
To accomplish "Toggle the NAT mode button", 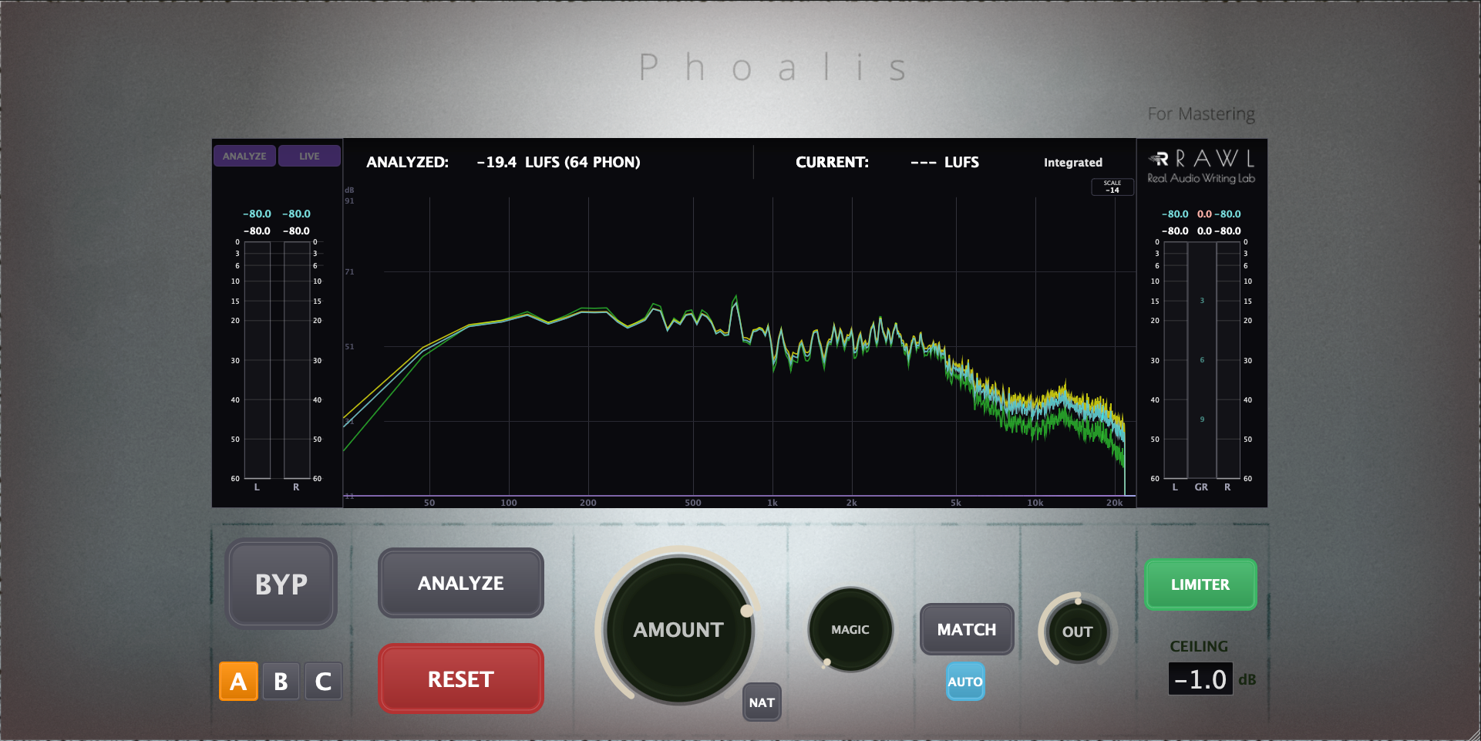I will coord(762,702).
